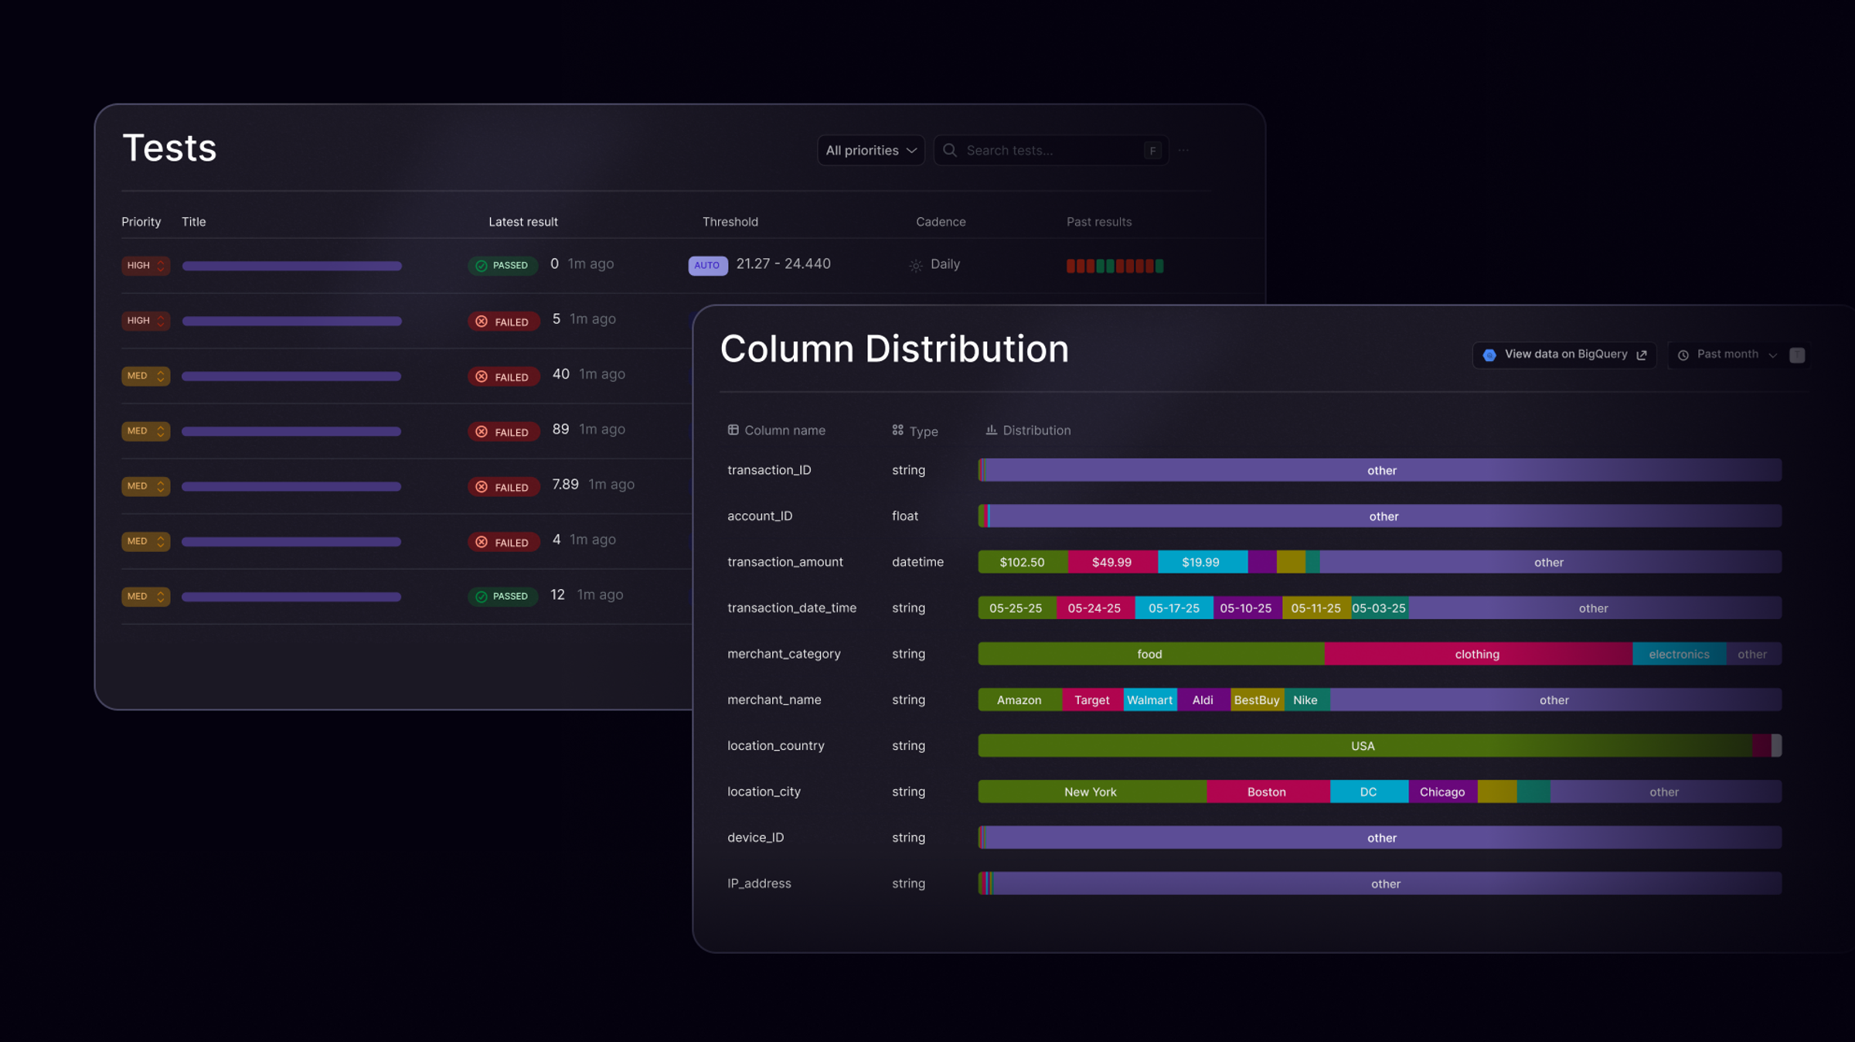
Task: Click the BigQuery hexagon logo icon
Action: (x=1489, y=355)
